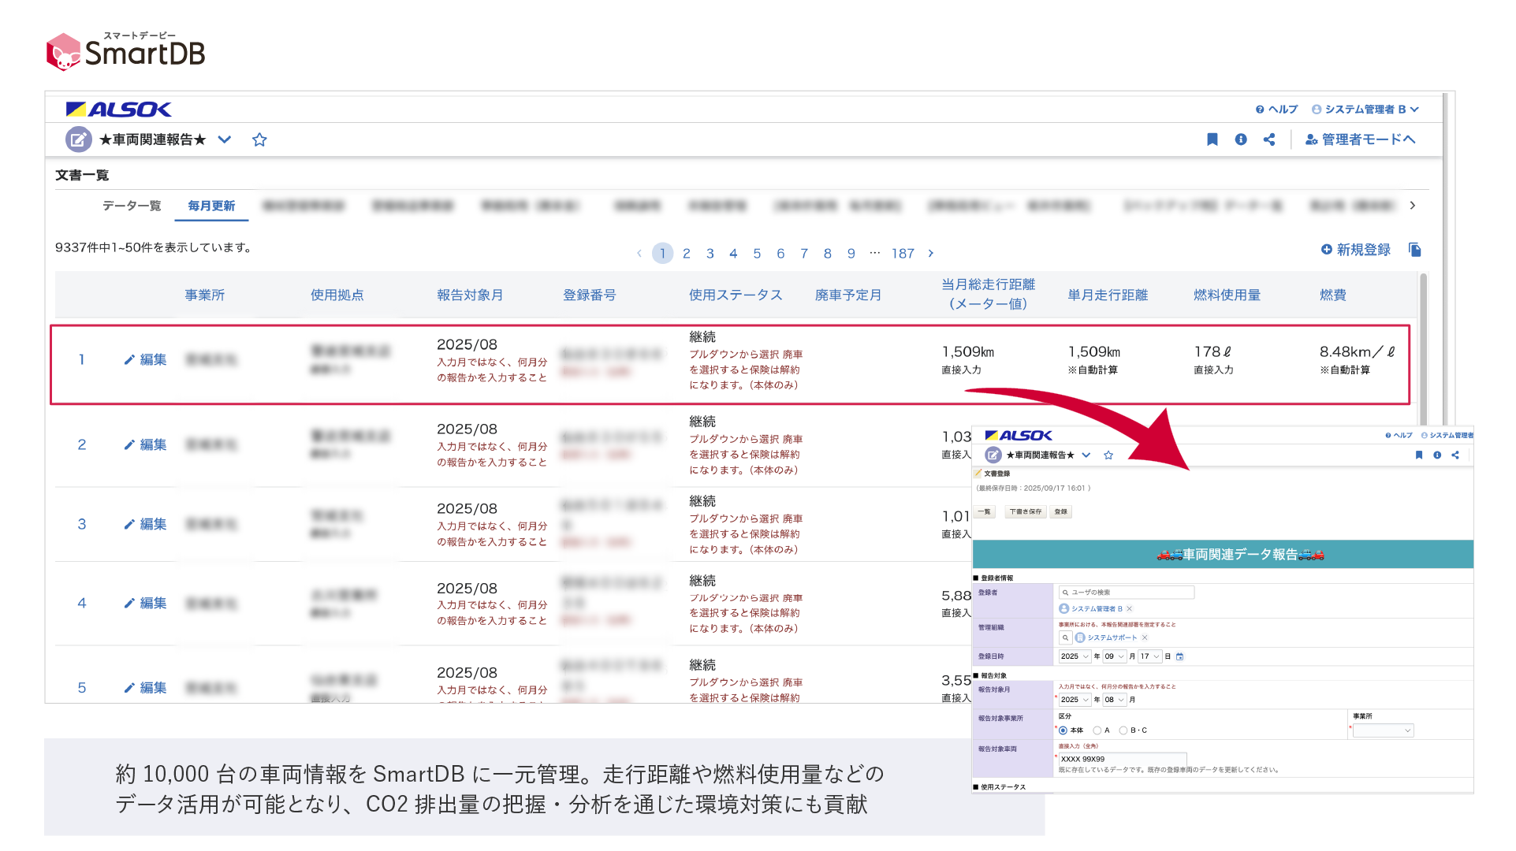Remove システムサポート using its X icon
The image size is (1516, 851).
point(1145,637)
